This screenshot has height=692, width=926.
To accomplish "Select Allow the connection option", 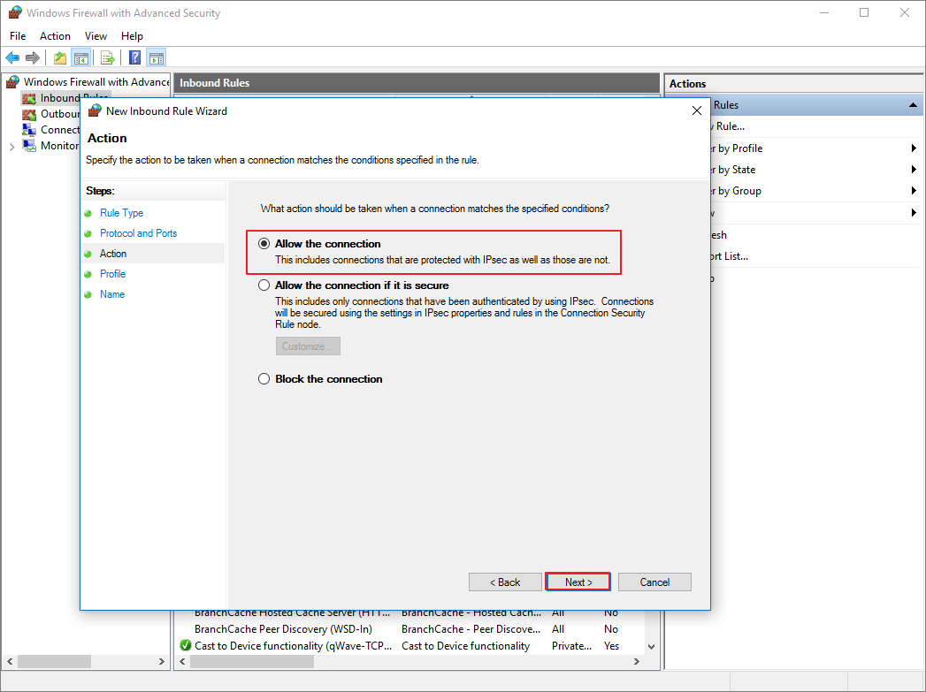I will coord(264,244).
